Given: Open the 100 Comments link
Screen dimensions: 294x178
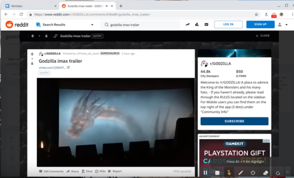Looking at the screenshot, I should pyautogui.click(x=51, y=171).
